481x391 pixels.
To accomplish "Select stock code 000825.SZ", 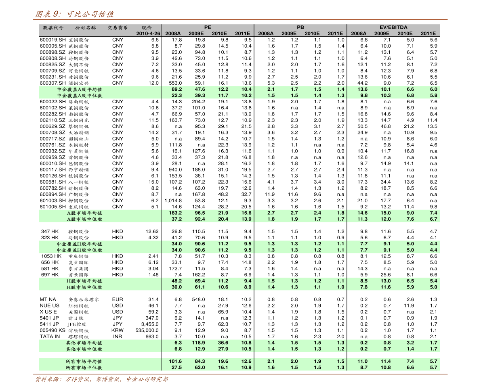I will (53, 64).
